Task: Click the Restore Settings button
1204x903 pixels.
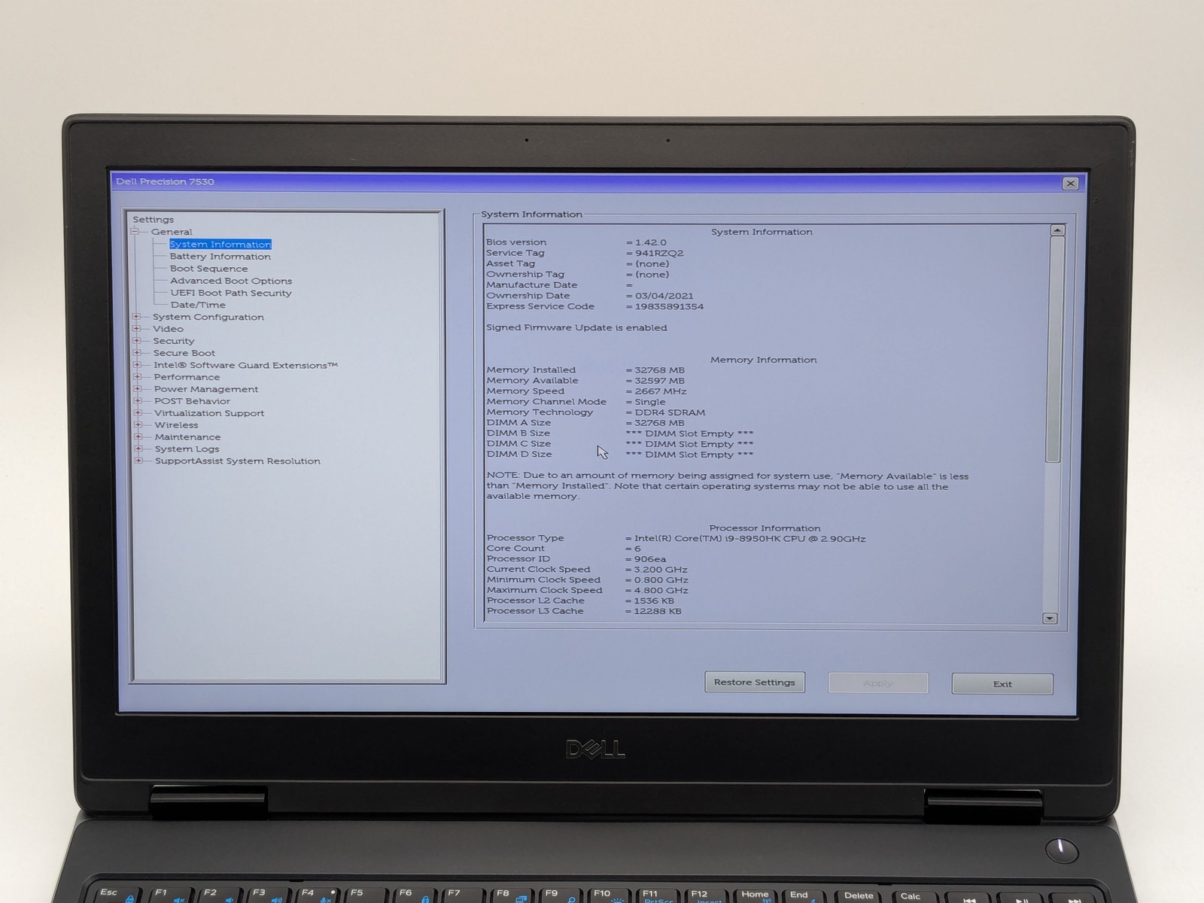Action: 755,683
